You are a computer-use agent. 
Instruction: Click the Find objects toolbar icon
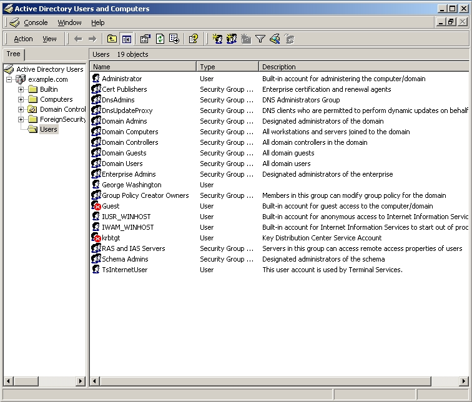275,39
